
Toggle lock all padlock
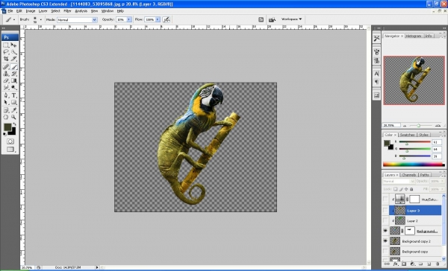(411, 189)
